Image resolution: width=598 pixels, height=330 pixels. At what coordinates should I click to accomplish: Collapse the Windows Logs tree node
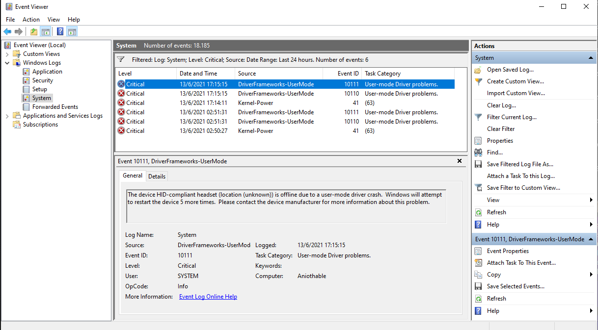(7, 63)
